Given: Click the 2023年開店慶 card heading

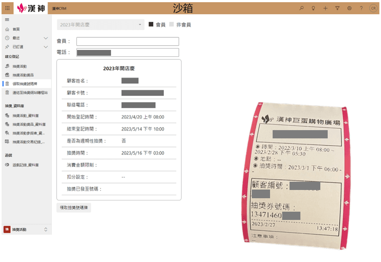Looking at the screenshot, I should tap(119, 69).
